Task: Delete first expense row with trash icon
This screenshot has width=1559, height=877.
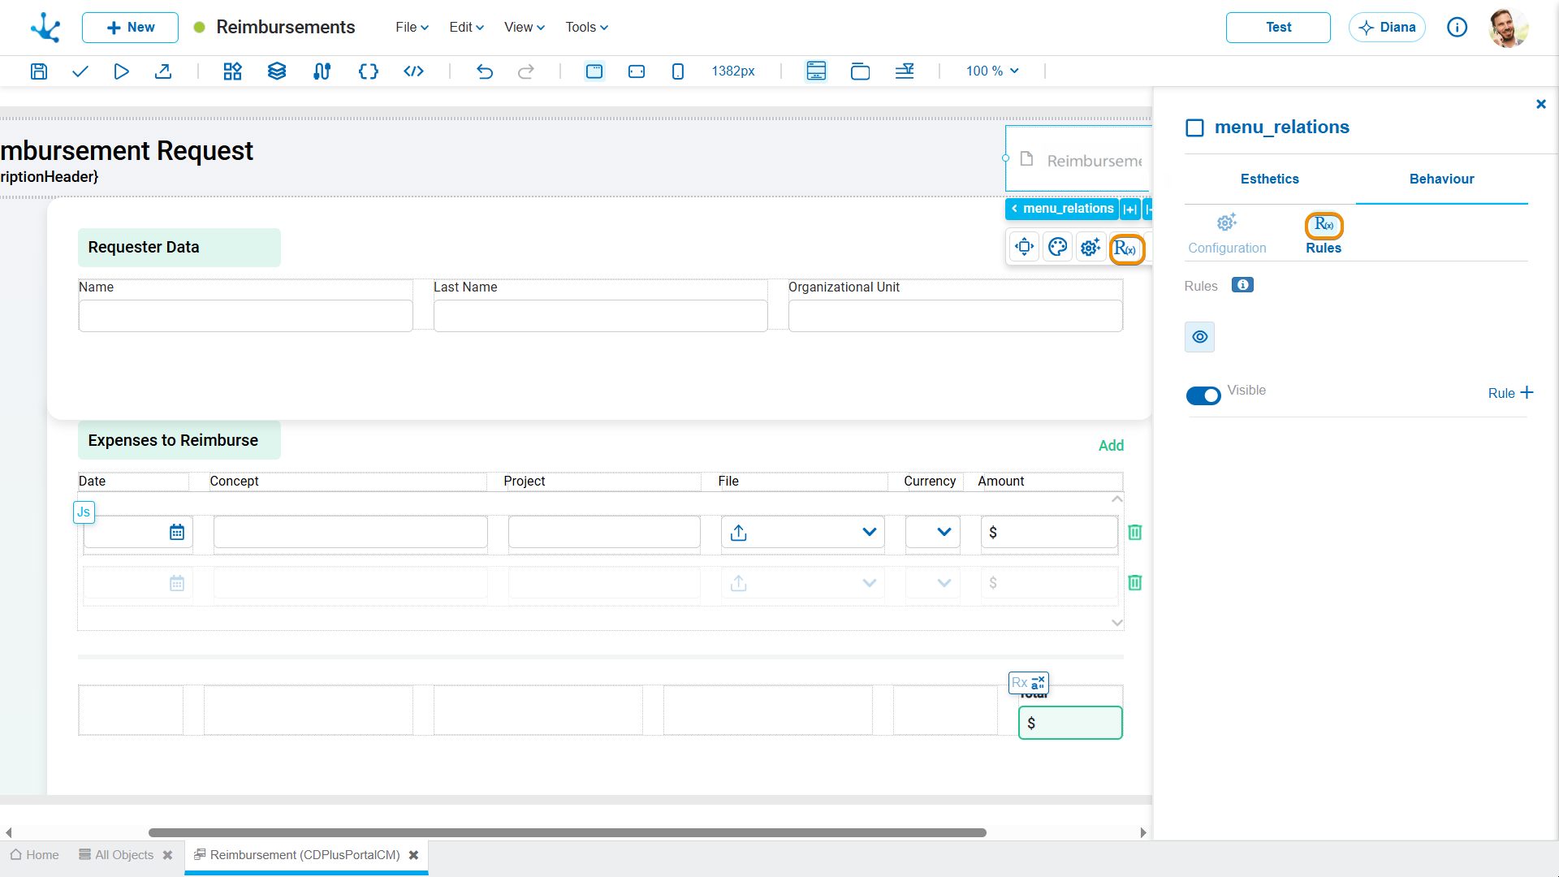Action: coord(1135,533)
